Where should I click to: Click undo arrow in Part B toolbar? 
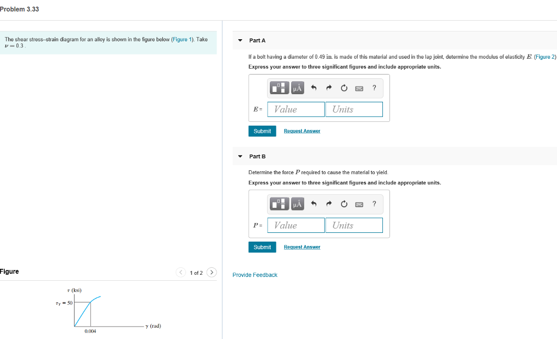click(x=314, y=204)
